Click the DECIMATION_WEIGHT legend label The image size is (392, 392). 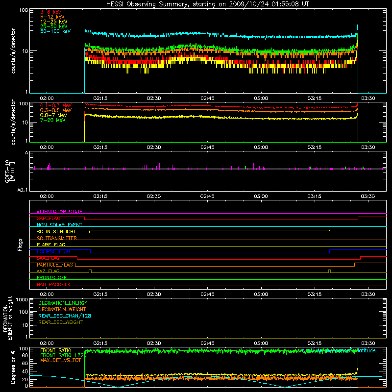[62, 309]
